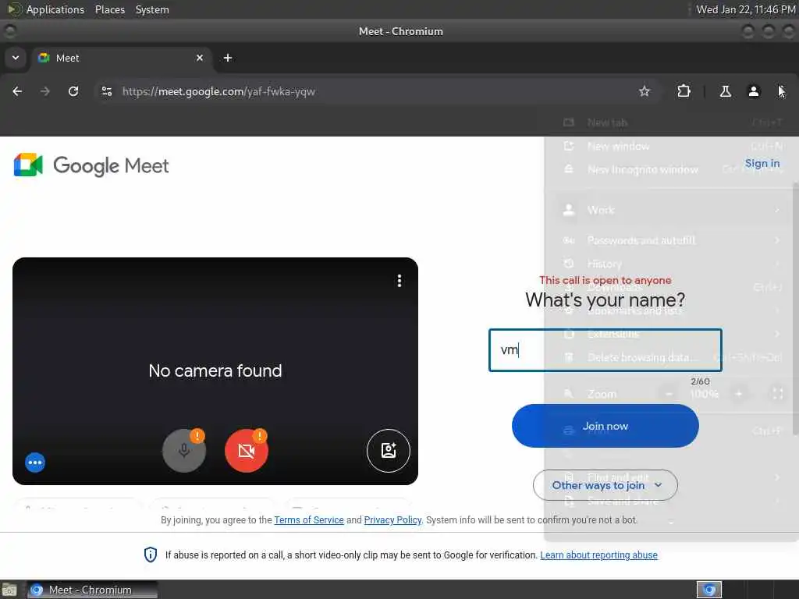Viewport: 799px width, 599px height.
Task: Click zoom plus button in browser menu
Action: [x=738, y=394]
